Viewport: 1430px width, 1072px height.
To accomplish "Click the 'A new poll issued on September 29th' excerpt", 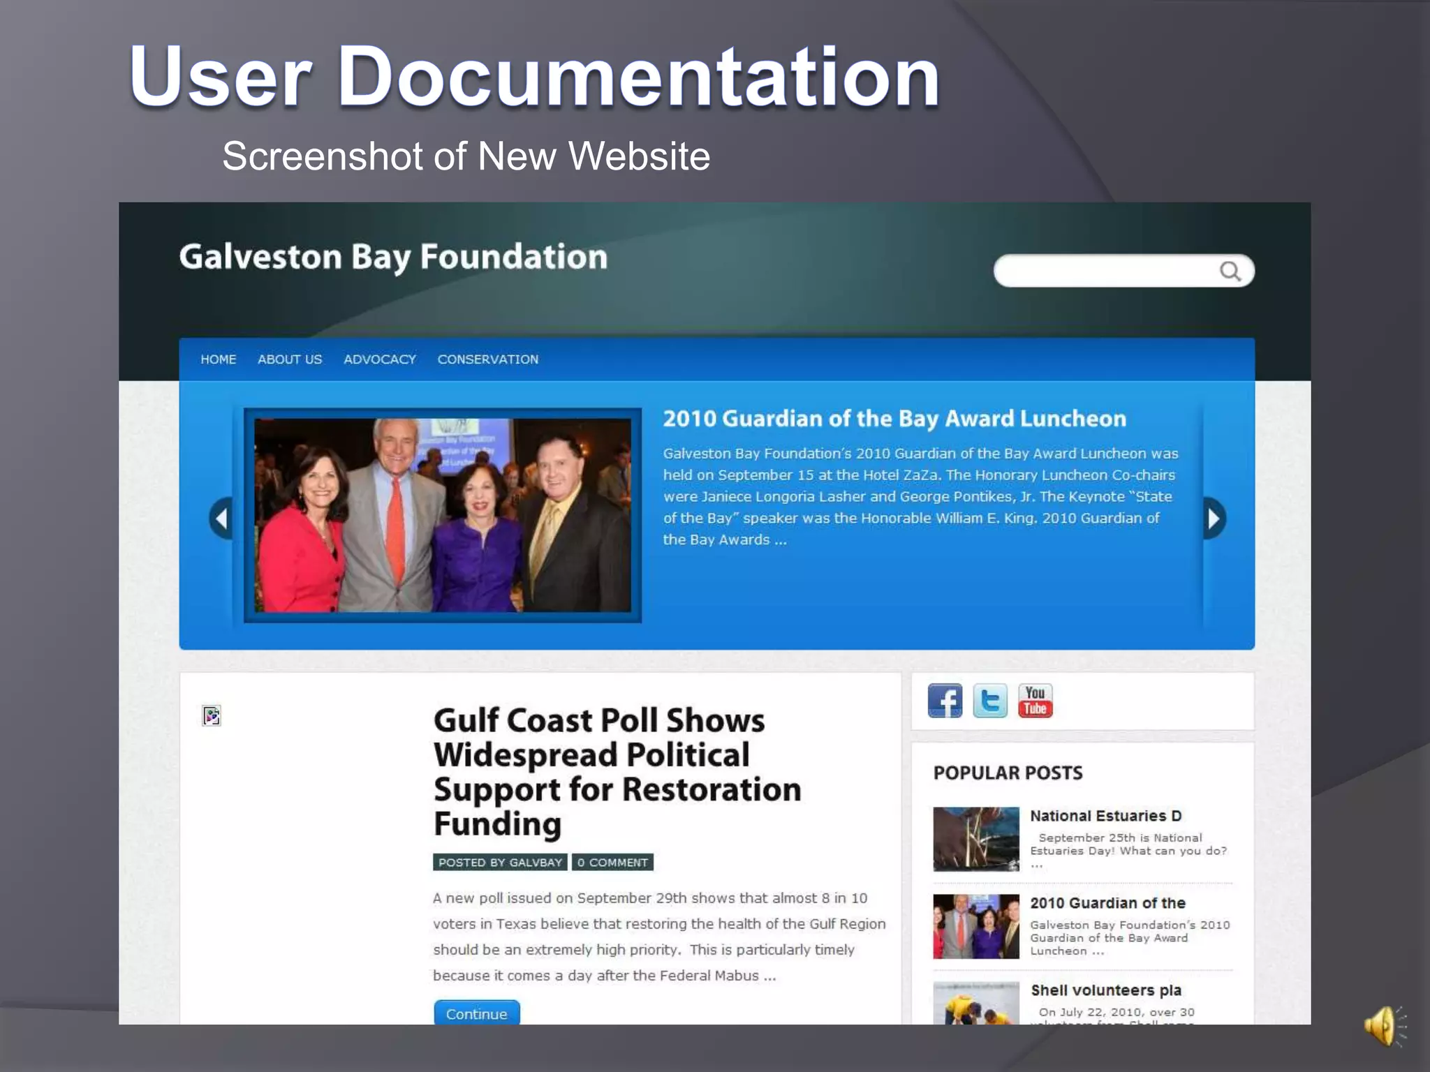I will (x=659, y=937).
